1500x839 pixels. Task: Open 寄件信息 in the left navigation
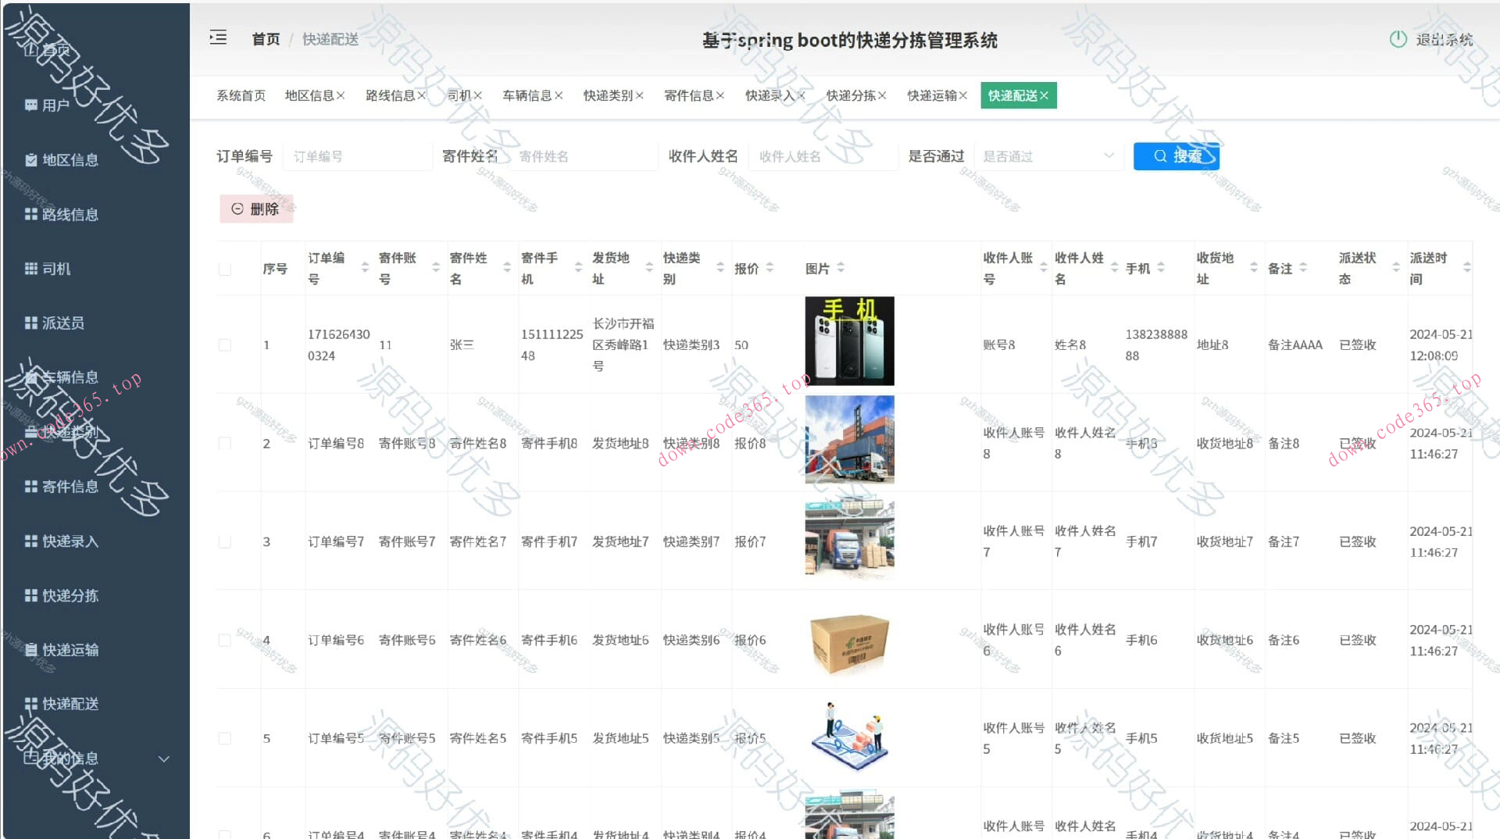pyautogui.click(x=69, y=486)
